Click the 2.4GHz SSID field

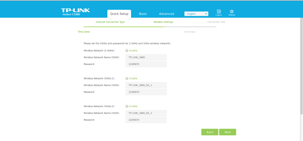tap(146, 57)
